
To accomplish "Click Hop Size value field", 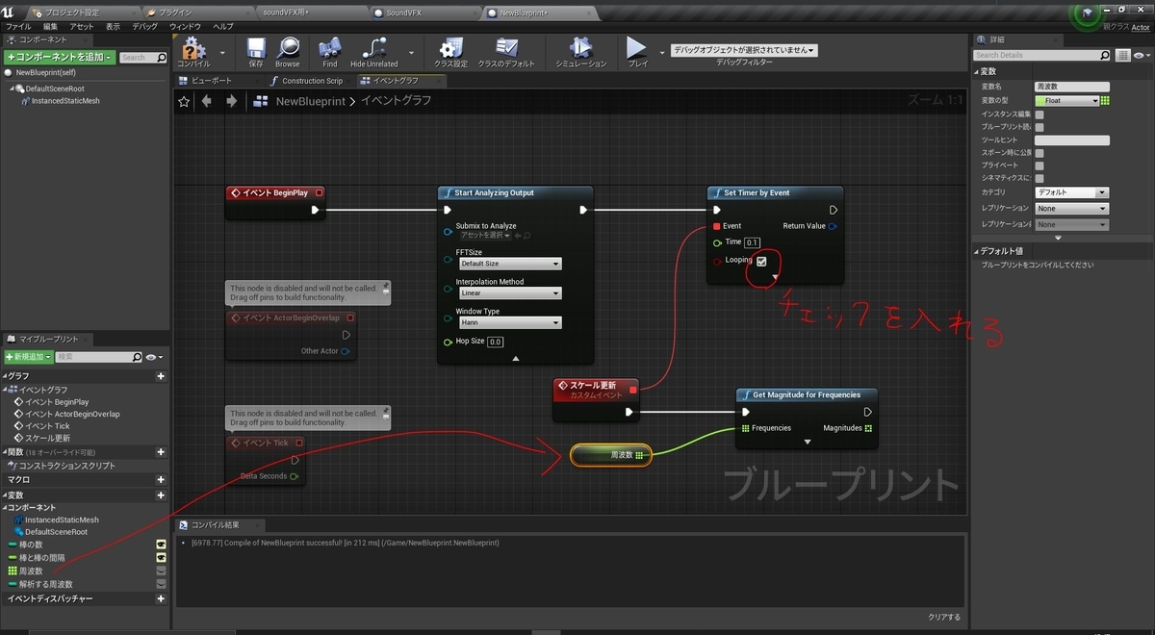I will [496, 342].
